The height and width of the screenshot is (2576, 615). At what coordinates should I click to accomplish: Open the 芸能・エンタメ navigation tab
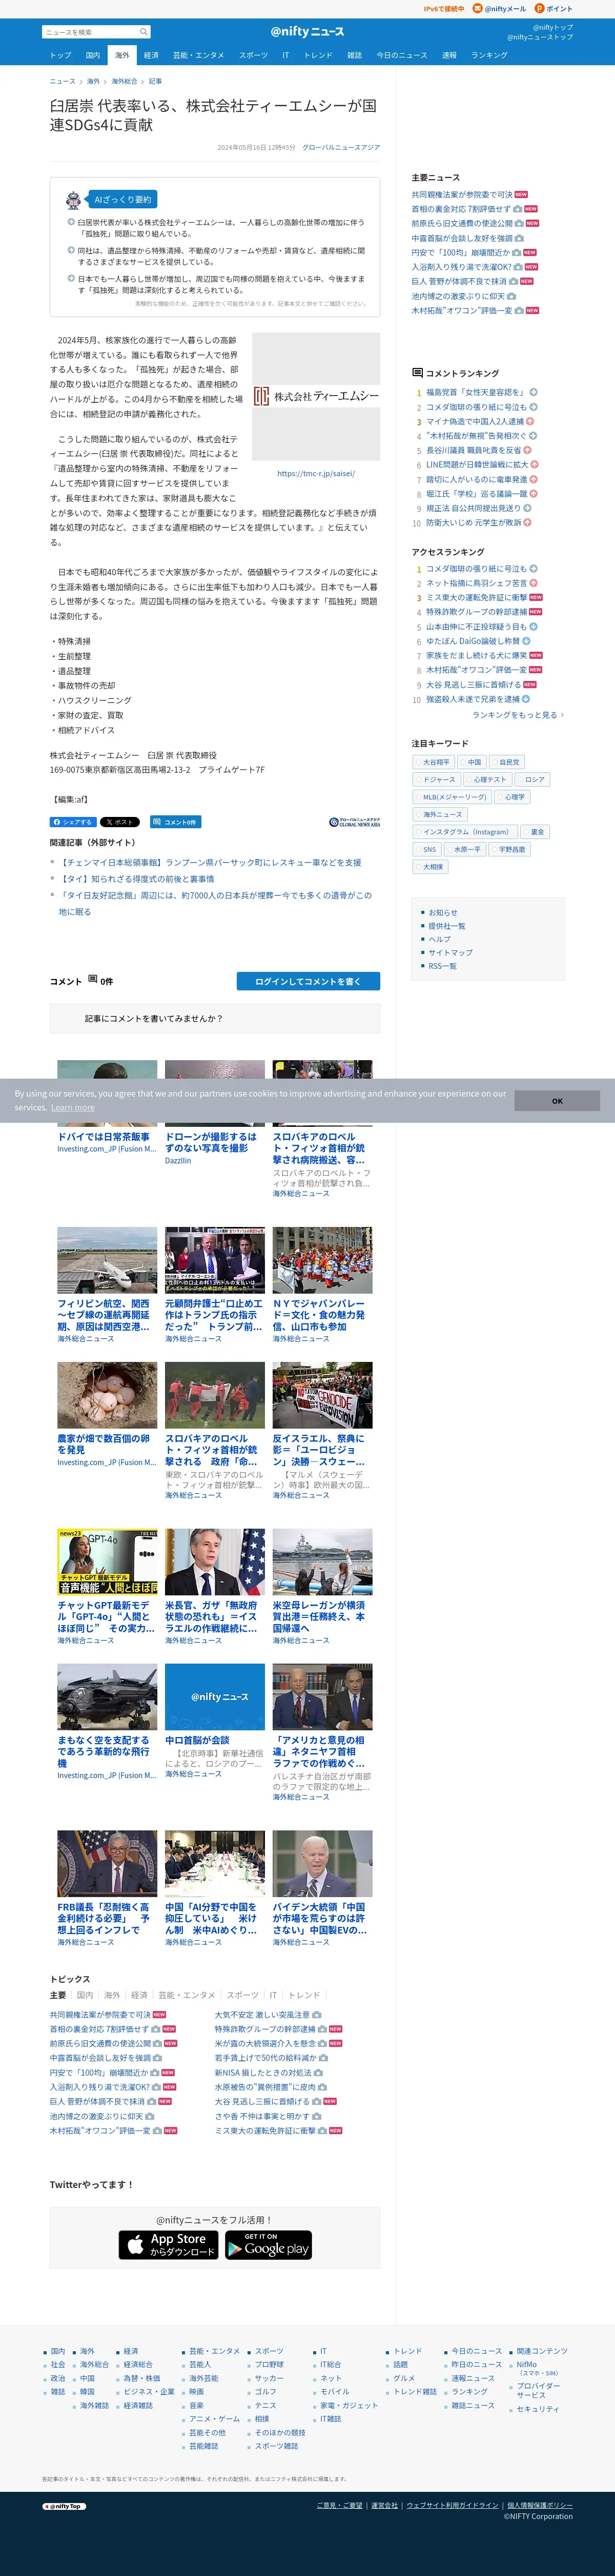pos(199,55)
